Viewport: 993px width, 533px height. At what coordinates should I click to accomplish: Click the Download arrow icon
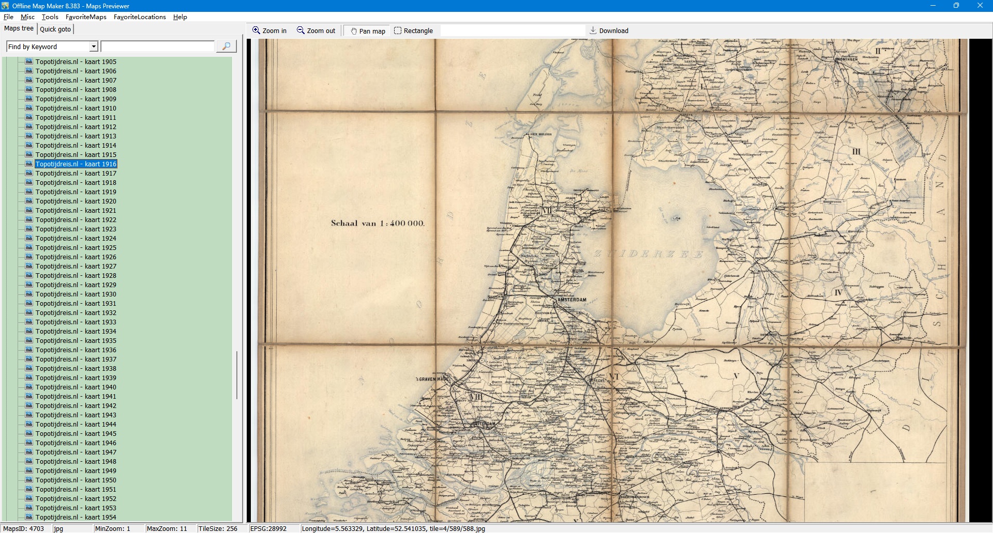593,30
